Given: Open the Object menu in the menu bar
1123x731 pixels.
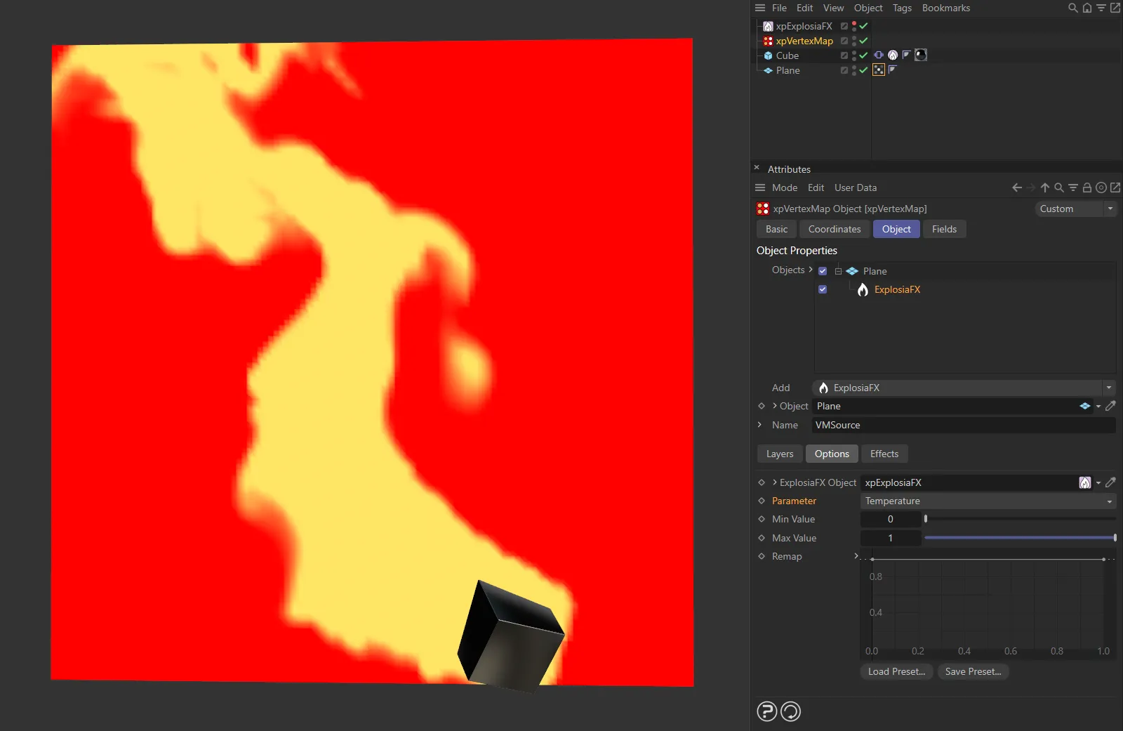Looking at the screenshot, I should tap(868, 8).
